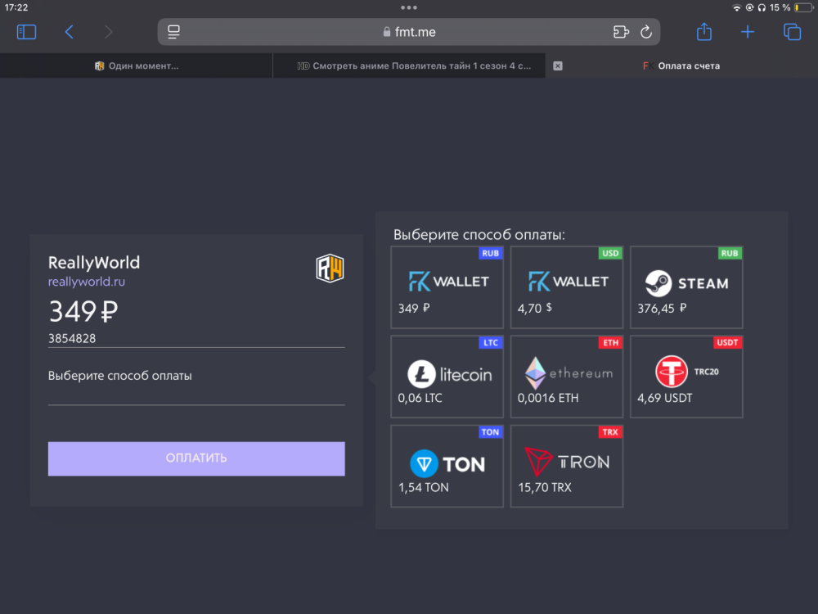
Task: Select the 'Оплата счета' tab
Action: pos(682,65)
